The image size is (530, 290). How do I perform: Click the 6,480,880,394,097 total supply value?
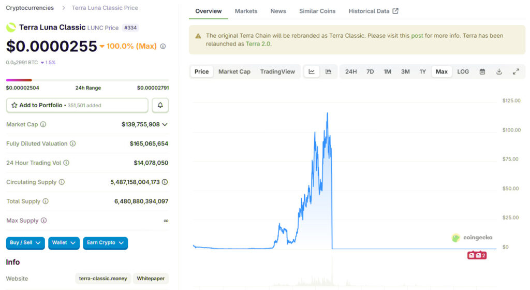[x=141, y=201]
